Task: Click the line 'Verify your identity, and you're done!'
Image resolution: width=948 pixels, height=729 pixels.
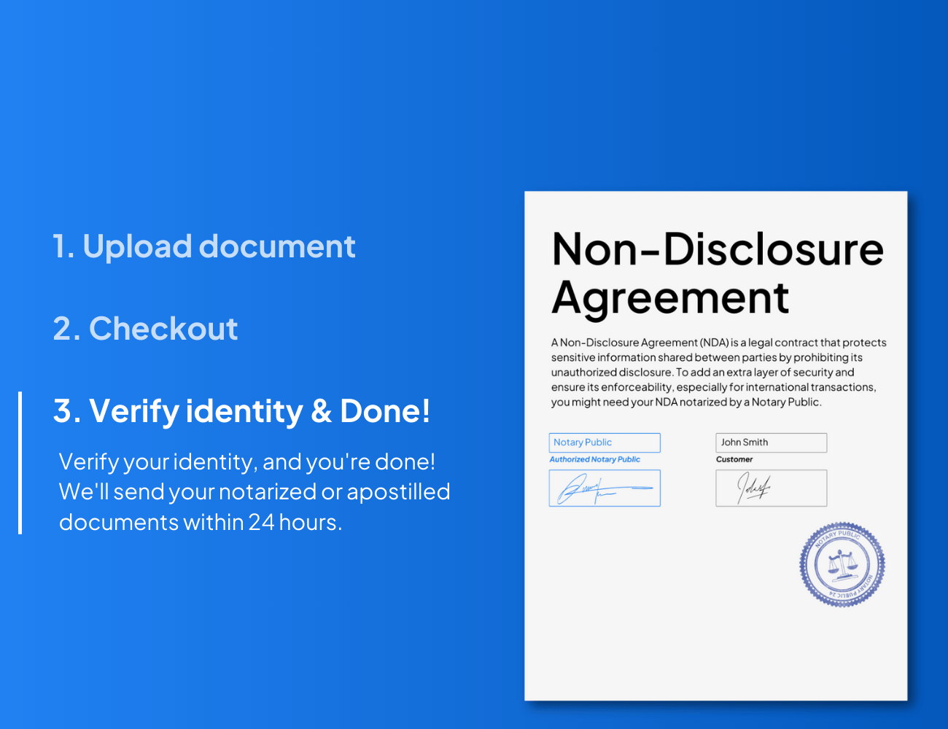Action: 246,461
